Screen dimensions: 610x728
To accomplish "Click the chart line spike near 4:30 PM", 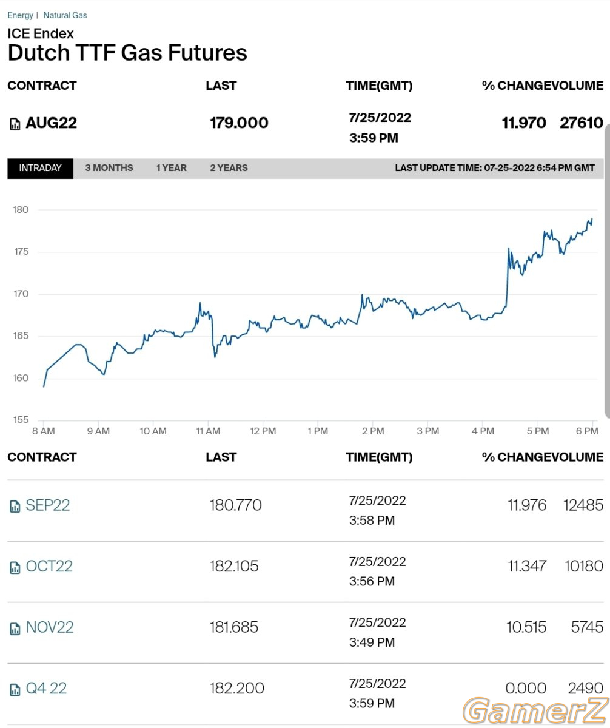I will point(508,248).
